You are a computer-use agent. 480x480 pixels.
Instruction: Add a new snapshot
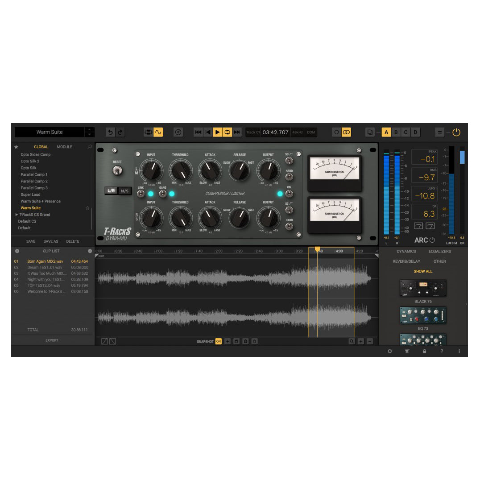[228, 341]
